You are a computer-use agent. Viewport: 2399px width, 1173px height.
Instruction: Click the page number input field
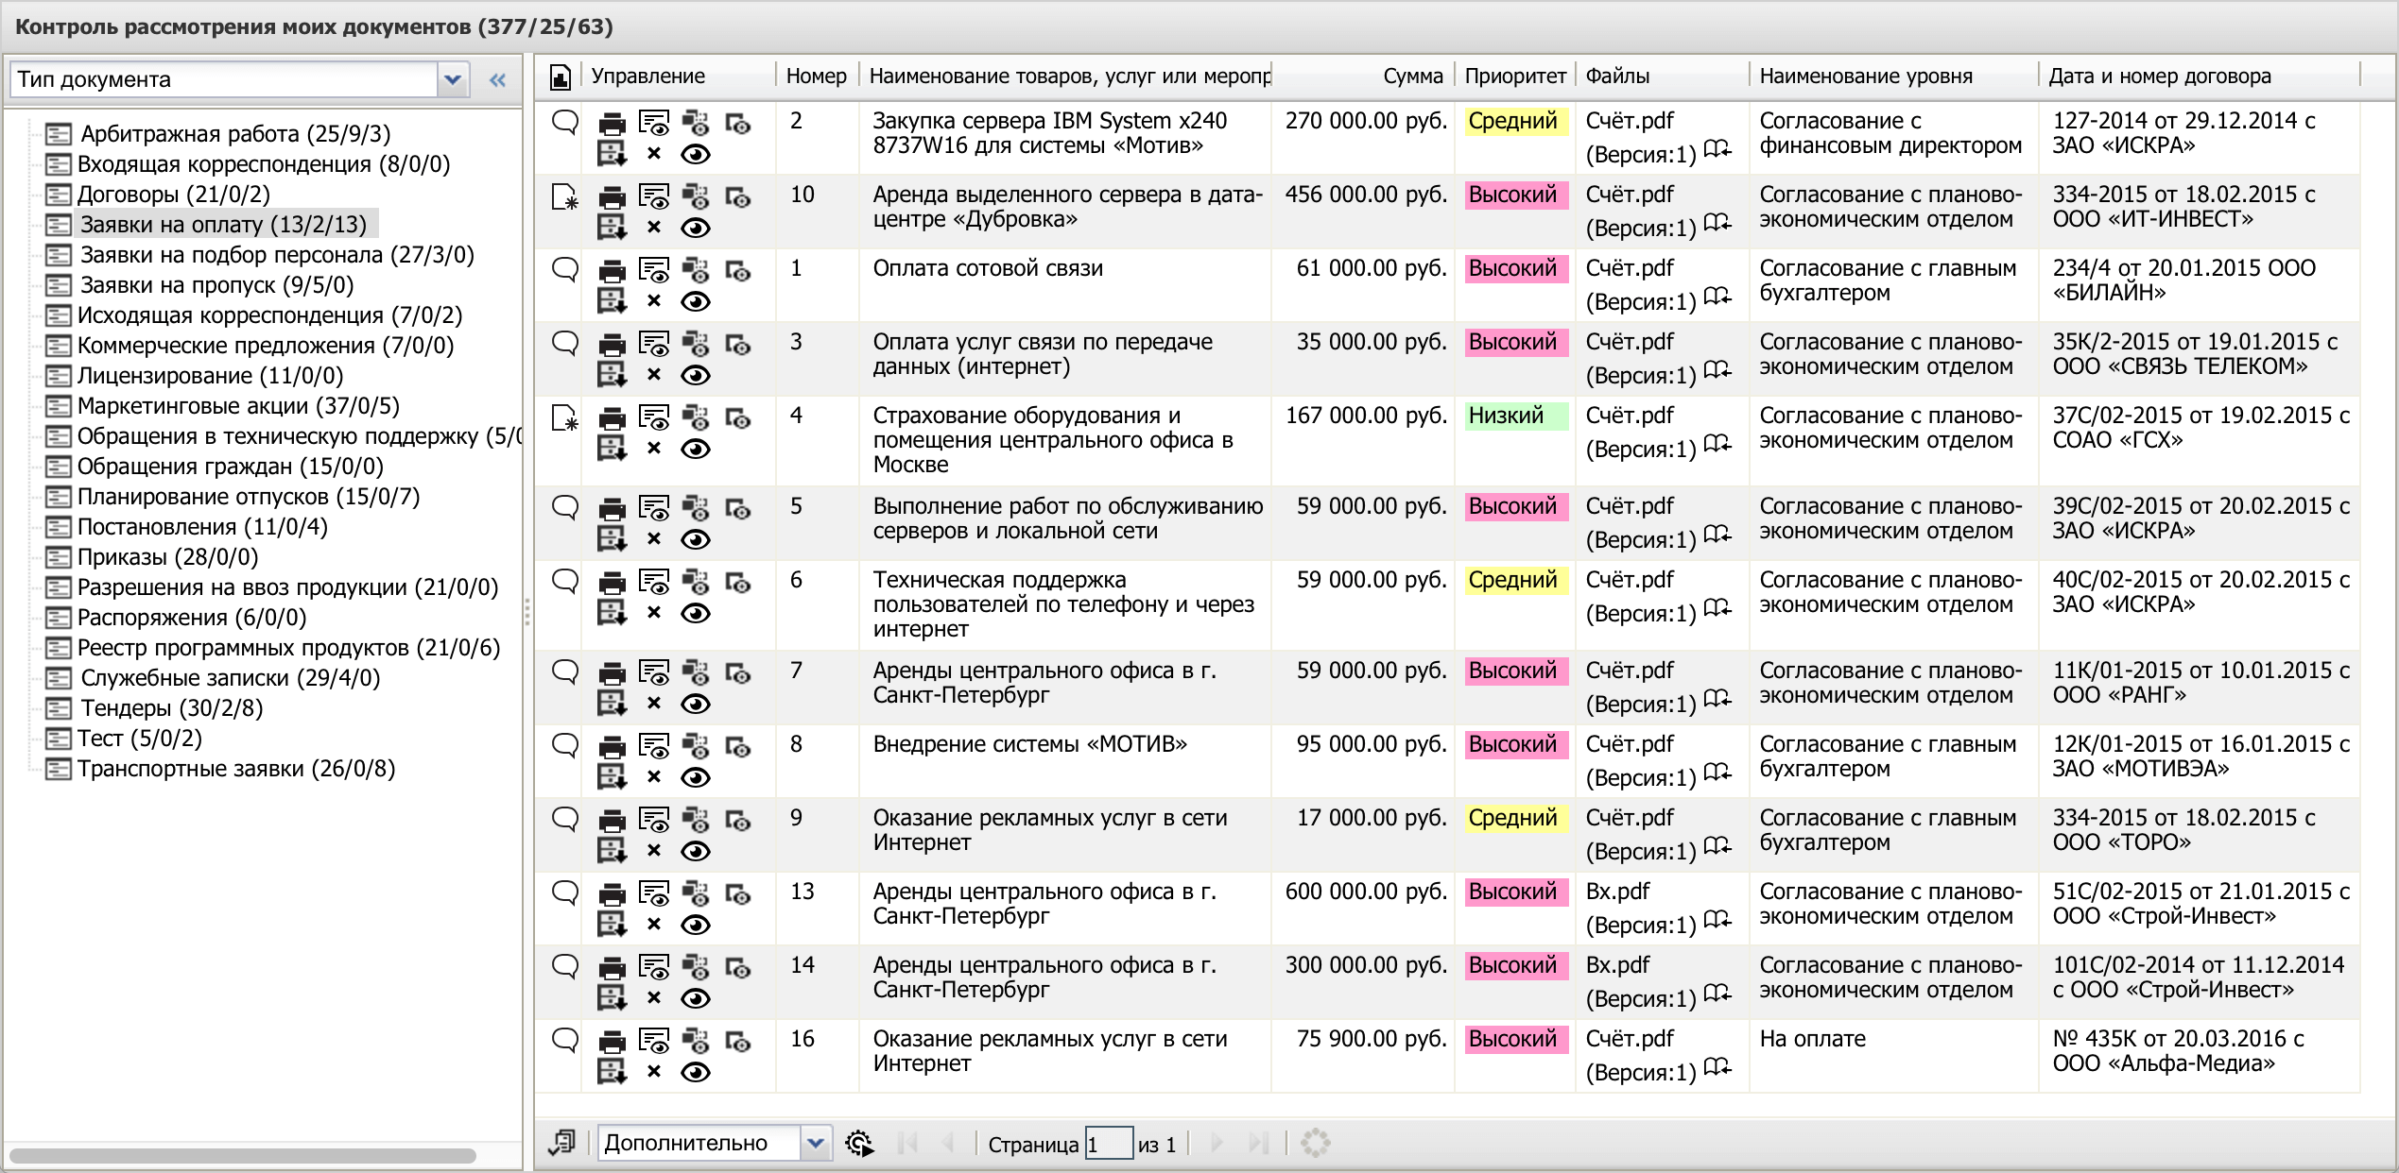[x=1108, y=1145]
